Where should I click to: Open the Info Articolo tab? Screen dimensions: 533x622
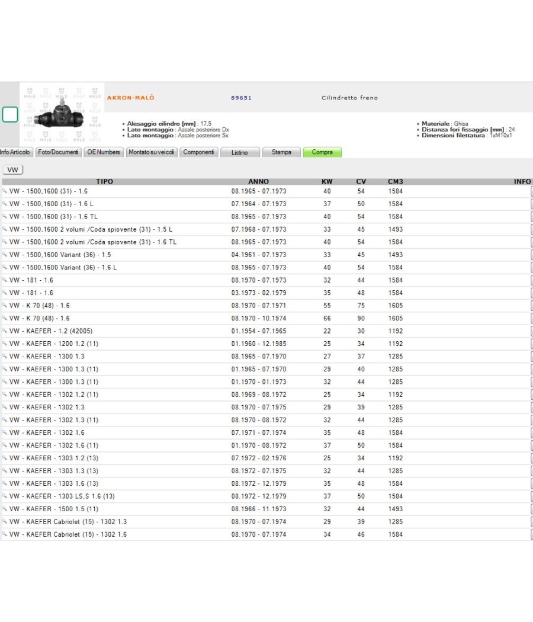15,152
